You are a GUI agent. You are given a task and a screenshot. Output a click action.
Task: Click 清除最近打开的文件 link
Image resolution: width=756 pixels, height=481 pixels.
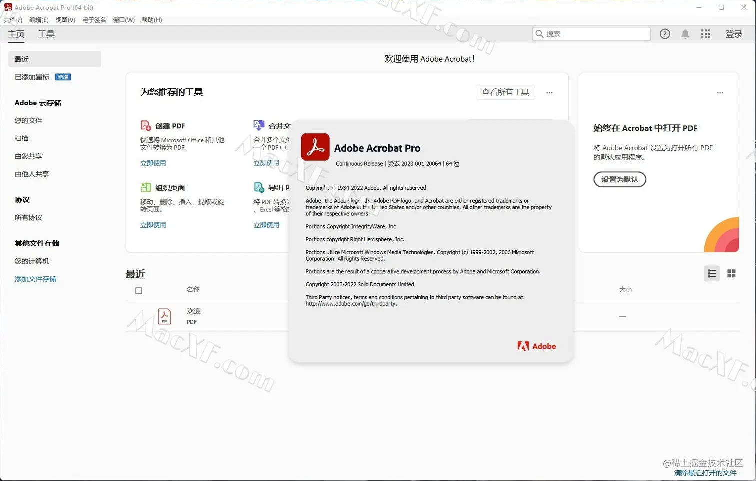click(x=705, y=473)
